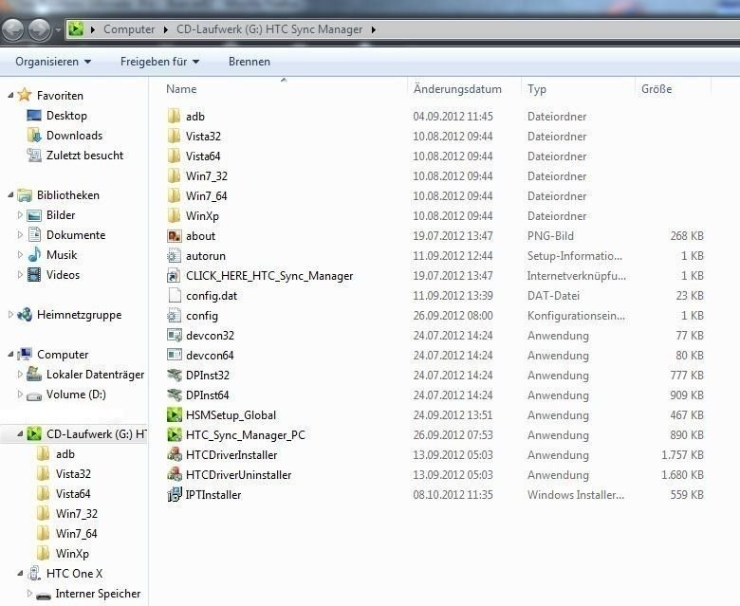Expand the Musik library node
The width and height of the screenshot is (740, 606).
click(20, 255)
